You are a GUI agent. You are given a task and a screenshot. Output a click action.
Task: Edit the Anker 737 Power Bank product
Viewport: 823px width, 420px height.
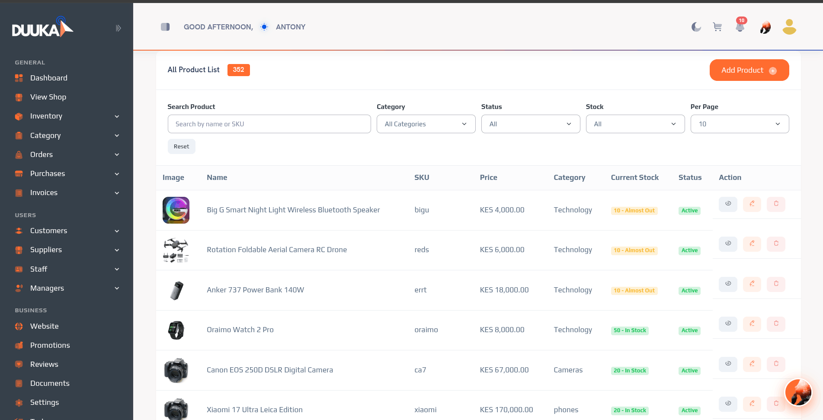[x=752, y=284]
